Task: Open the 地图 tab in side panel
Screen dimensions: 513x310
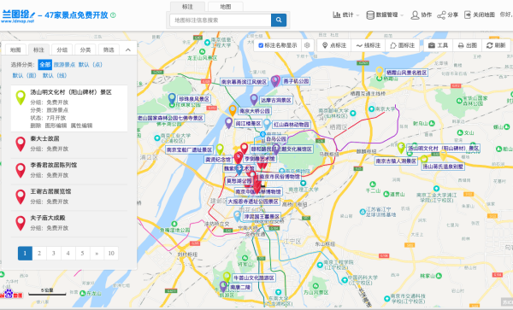Action: tap(15, 50)
